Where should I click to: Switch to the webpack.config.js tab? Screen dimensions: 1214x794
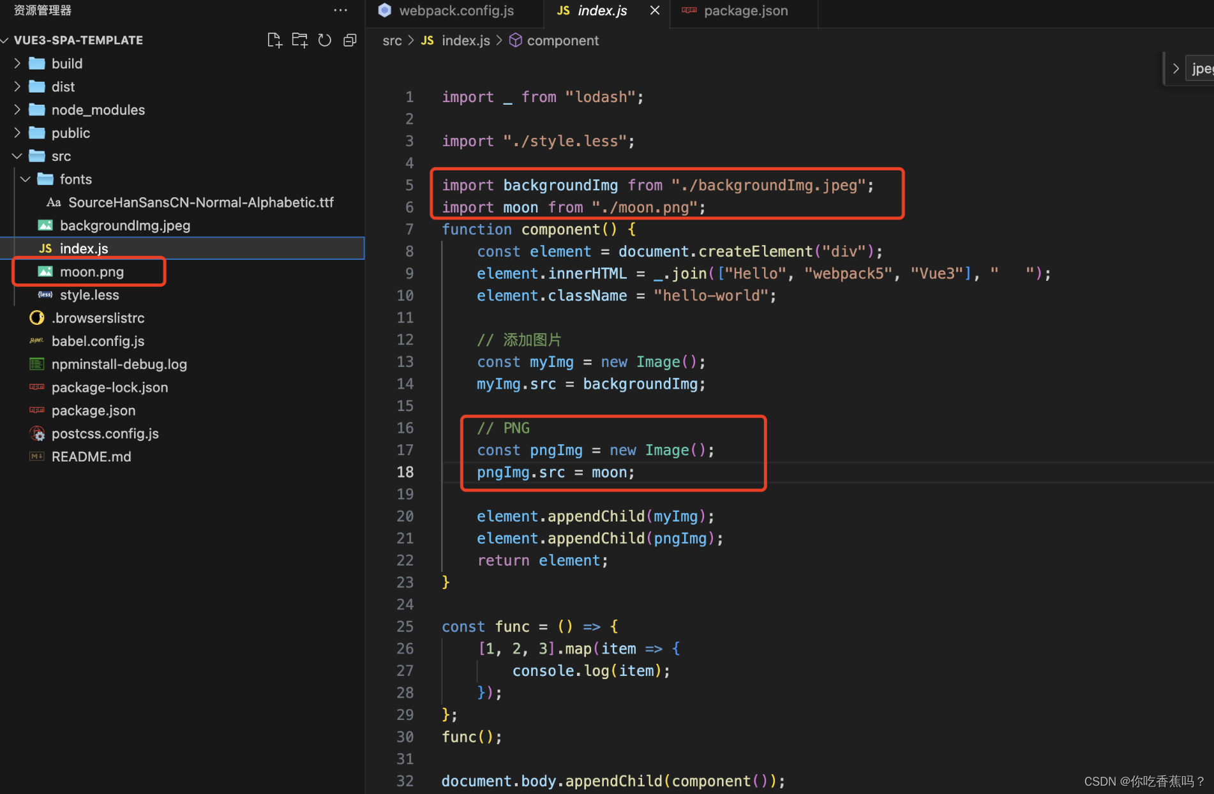click(455, 11)
